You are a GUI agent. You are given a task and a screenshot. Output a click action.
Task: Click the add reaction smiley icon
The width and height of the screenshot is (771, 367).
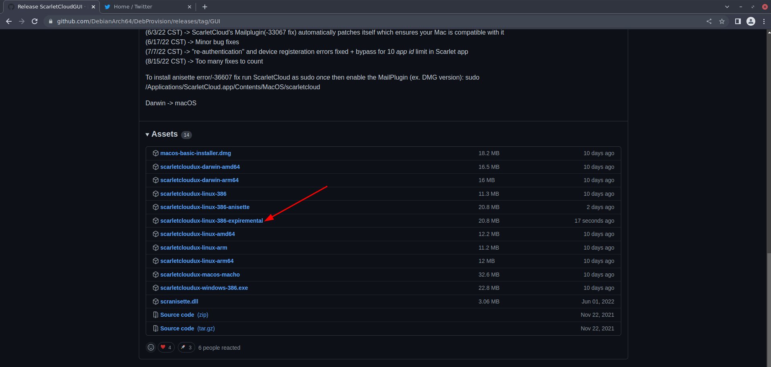coord(151,347)
